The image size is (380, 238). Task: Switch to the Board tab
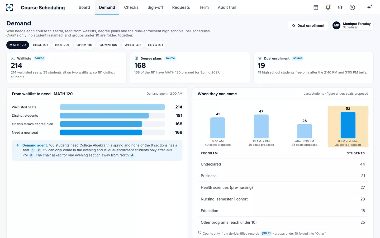tap(84, 7)
